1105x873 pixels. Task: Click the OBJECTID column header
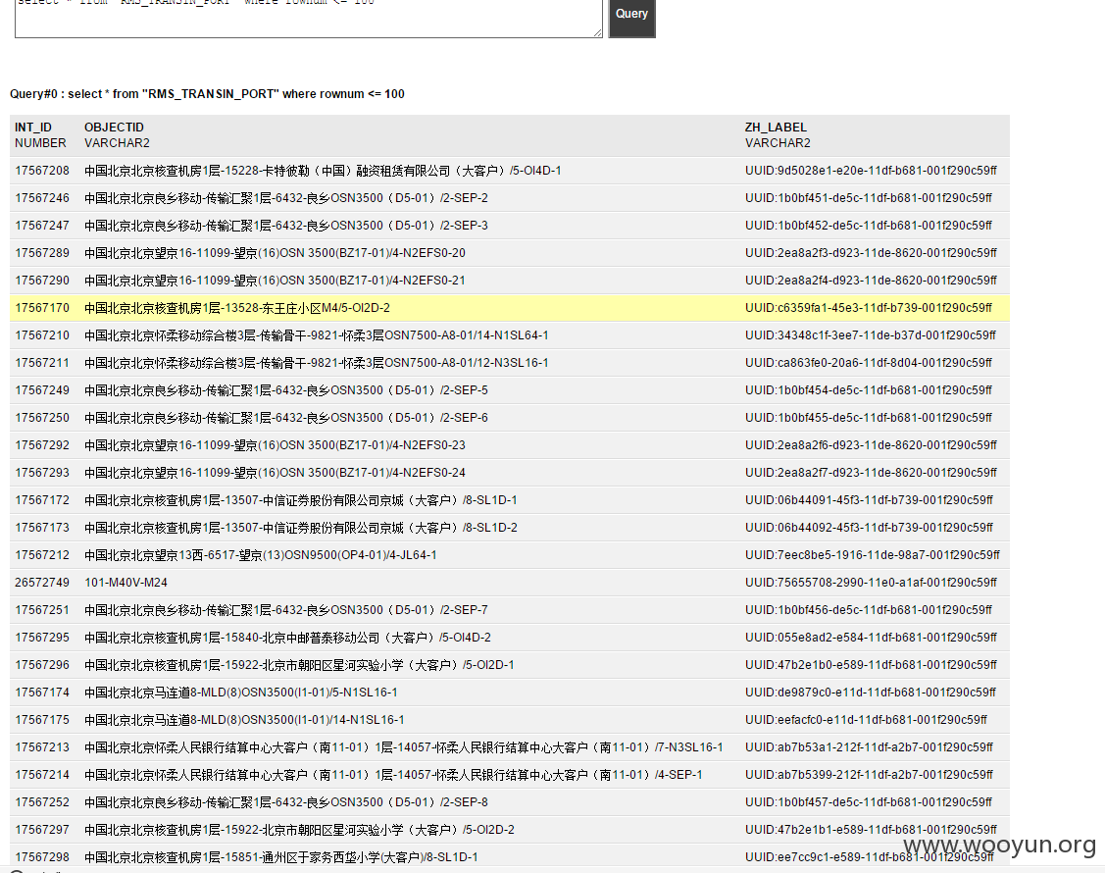point(114,128)
